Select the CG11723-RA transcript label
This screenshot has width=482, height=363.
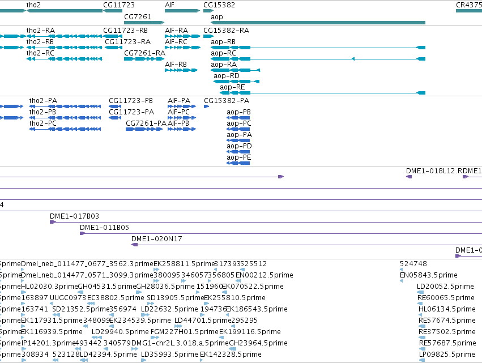click(128, 42)
